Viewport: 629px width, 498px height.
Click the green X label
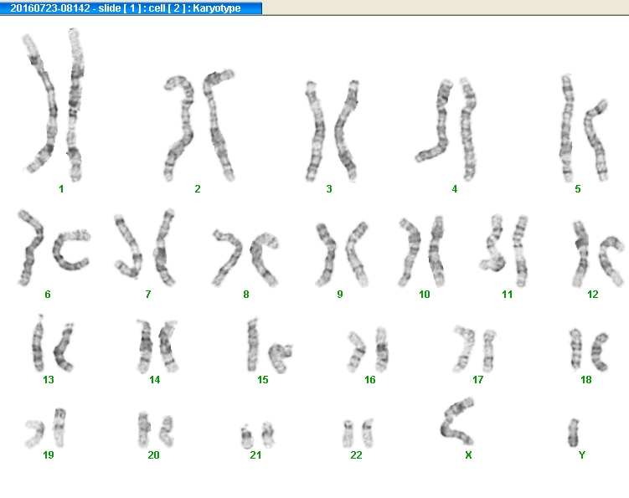[x=468, y=454]
